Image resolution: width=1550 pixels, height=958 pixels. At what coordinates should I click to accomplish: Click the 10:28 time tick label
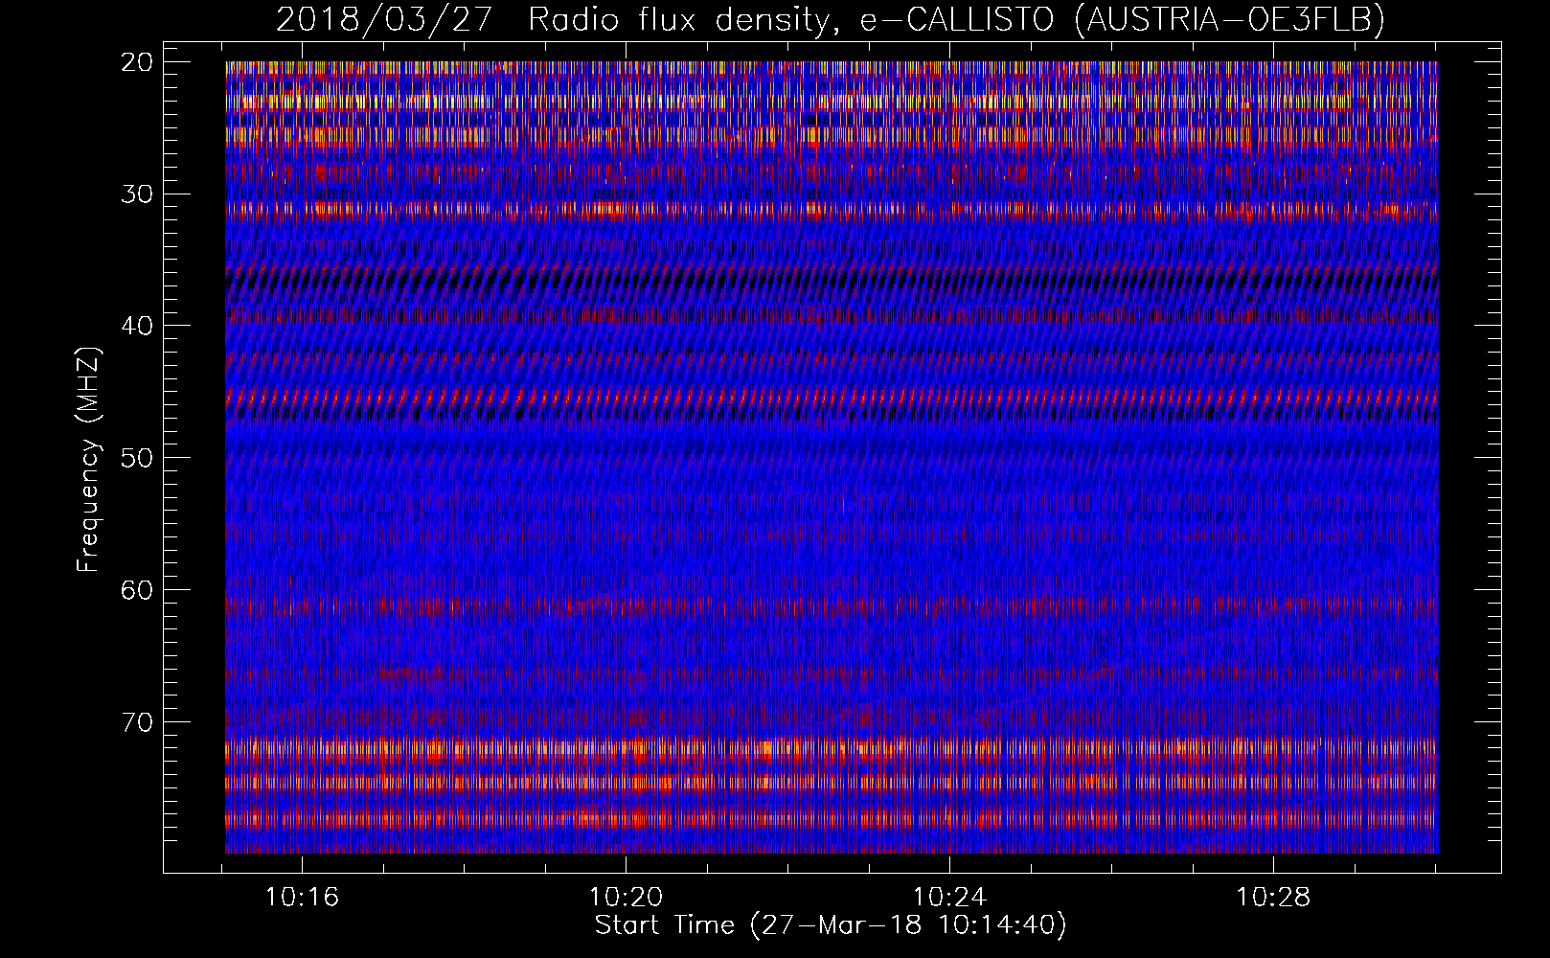(x=1272, y=898)
